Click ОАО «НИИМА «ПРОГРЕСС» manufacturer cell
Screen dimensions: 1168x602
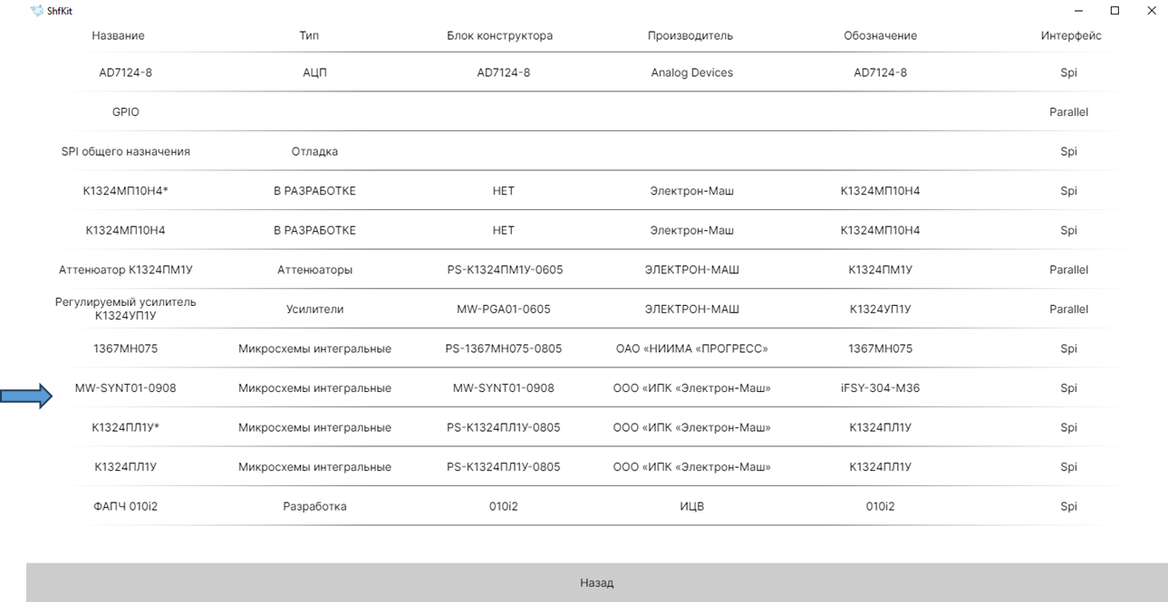click(691, 349)
